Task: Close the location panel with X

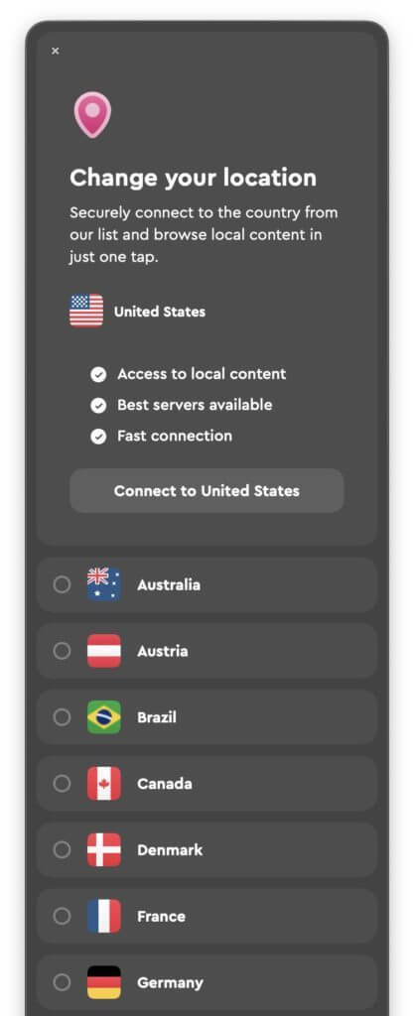Action: pyautogui.click(x=55, y=51)
